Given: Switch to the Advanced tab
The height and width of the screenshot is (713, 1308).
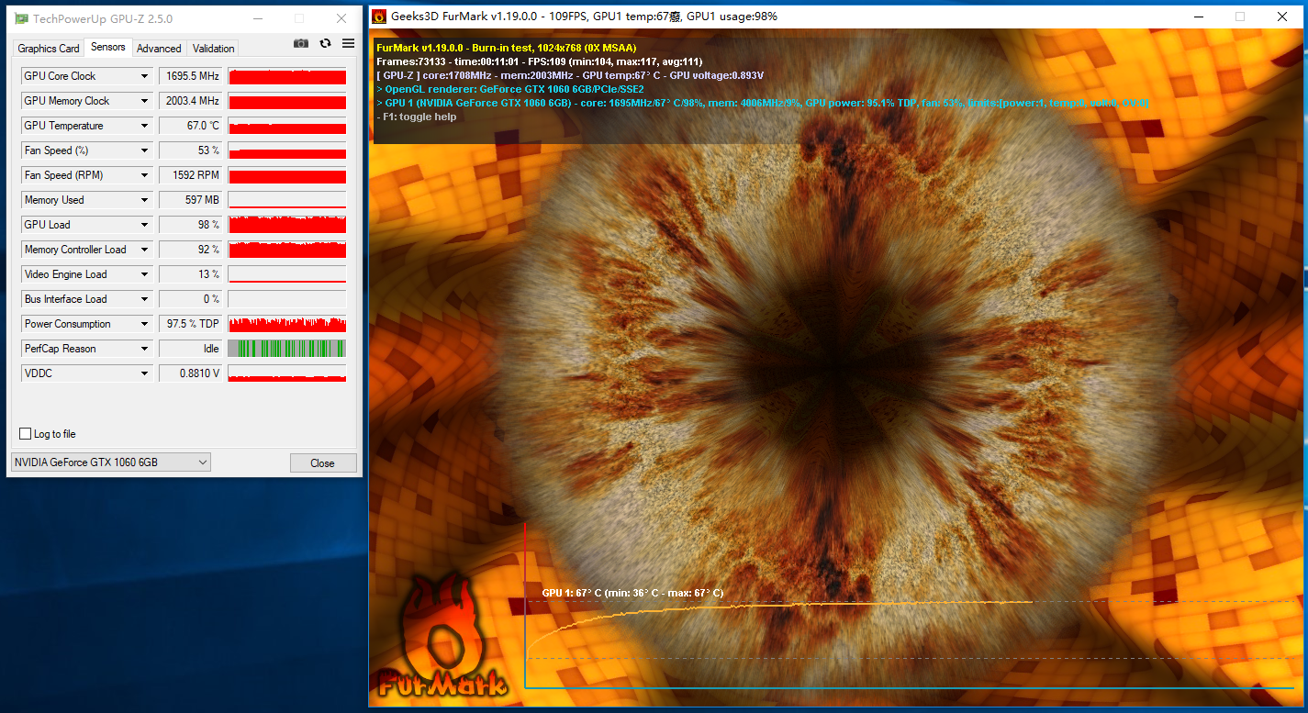Looking at the screenshot, I should pyautogui.click(x=159, y=49).
